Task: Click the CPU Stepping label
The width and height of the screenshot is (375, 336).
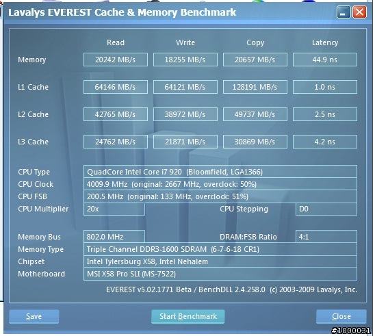Action: pyautogui.click(x=244, y=209)
